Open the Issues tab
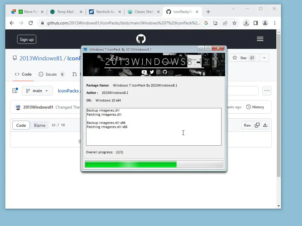 click(x=51, y=74)
